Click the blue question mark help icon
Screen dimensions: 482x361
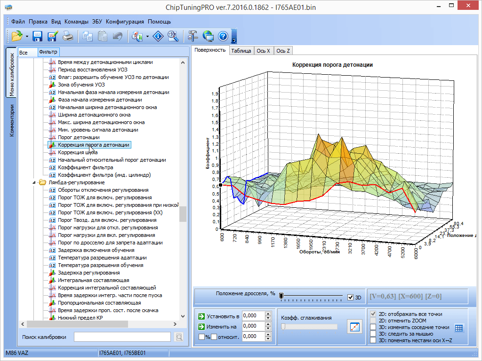click(x=223, y=36)
